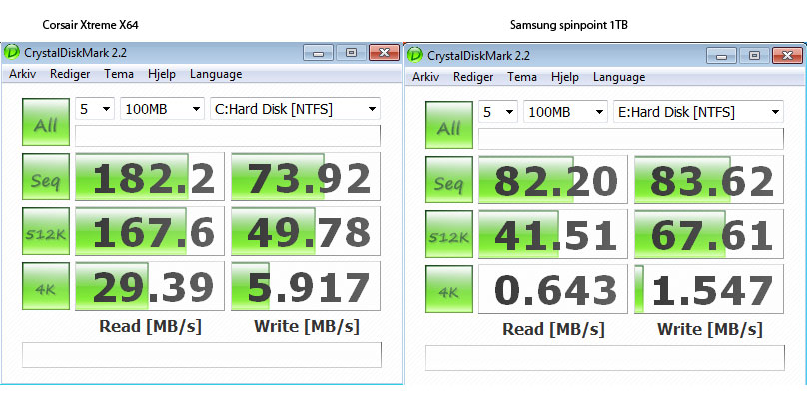
Task: Maximize the right CrystalDiskMark window
Action: click(754, 55)
